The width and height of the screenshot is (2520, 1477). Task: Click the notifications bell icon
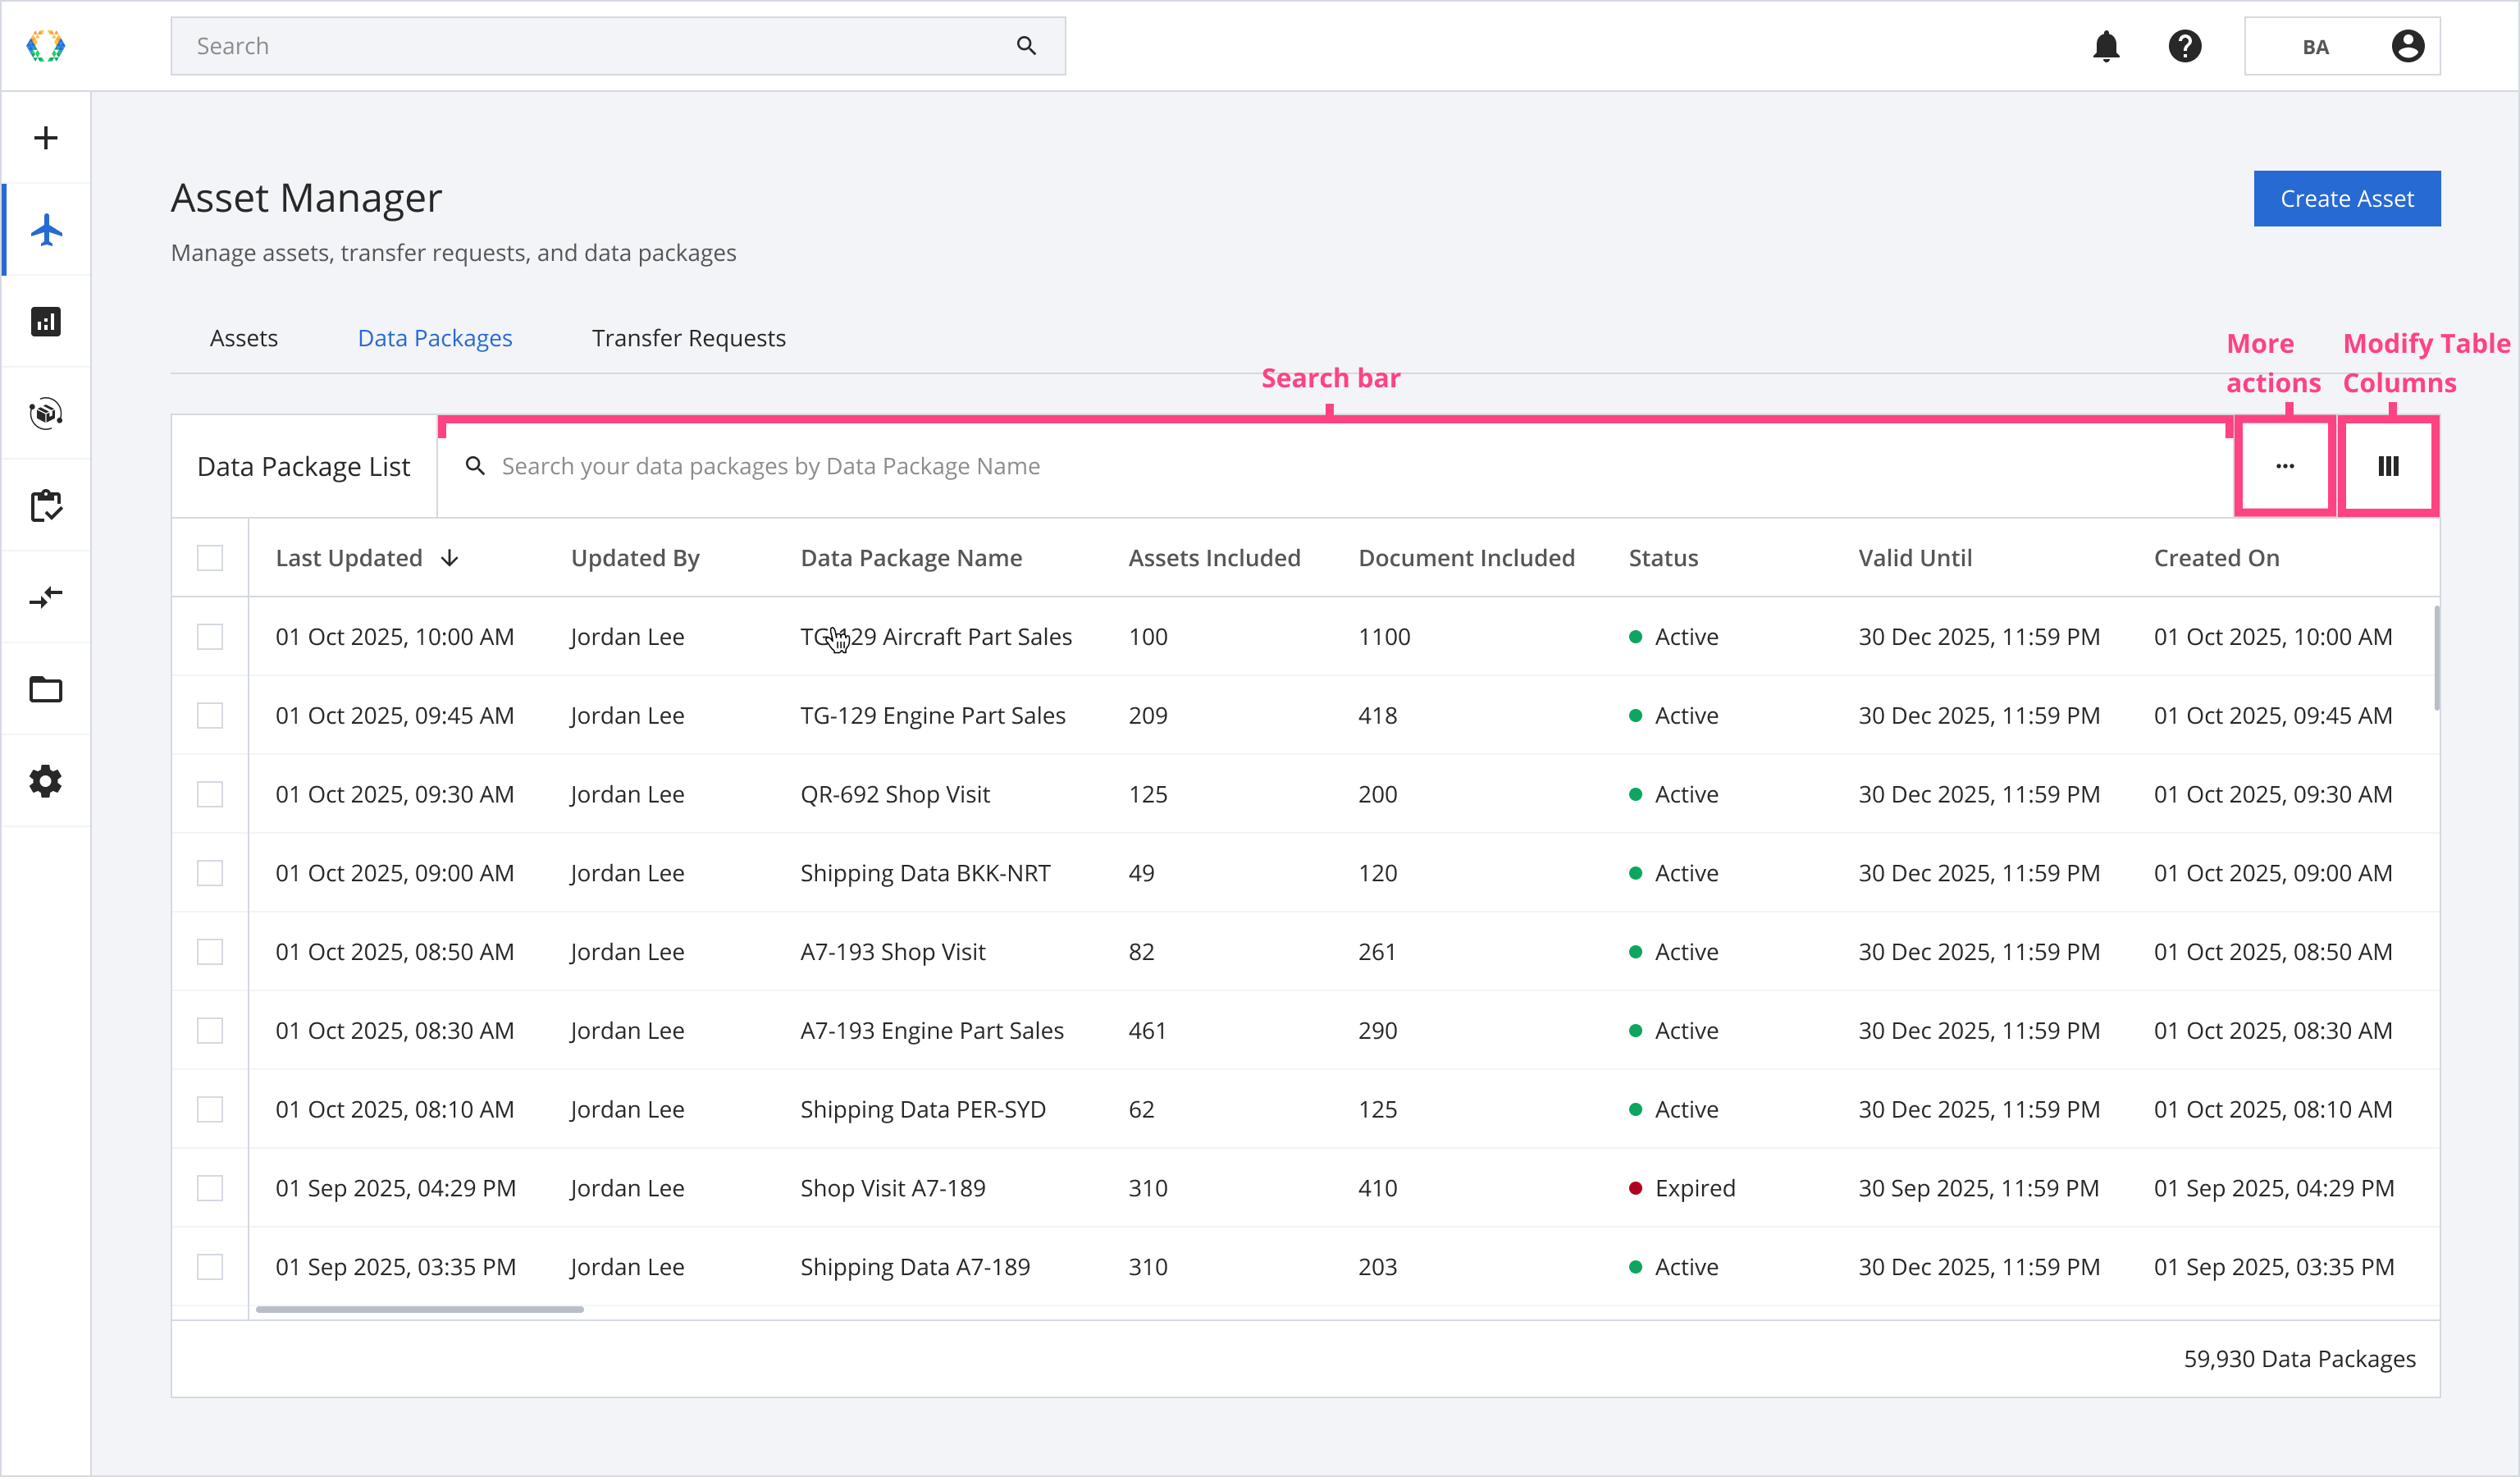[x=2106, y=46]
